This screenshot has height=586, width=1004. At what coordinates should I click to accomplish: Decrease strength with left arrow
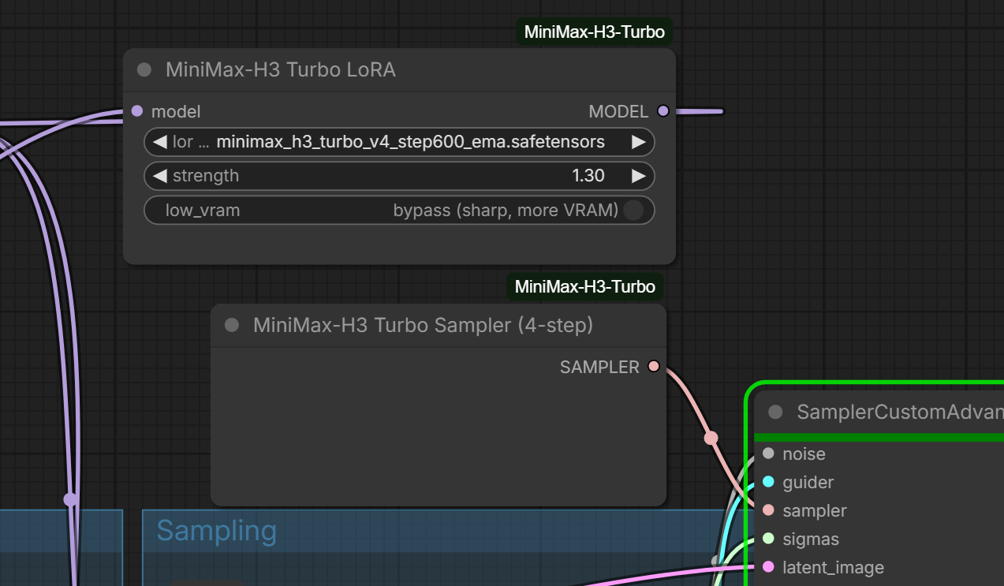click(x=160, y=176)
